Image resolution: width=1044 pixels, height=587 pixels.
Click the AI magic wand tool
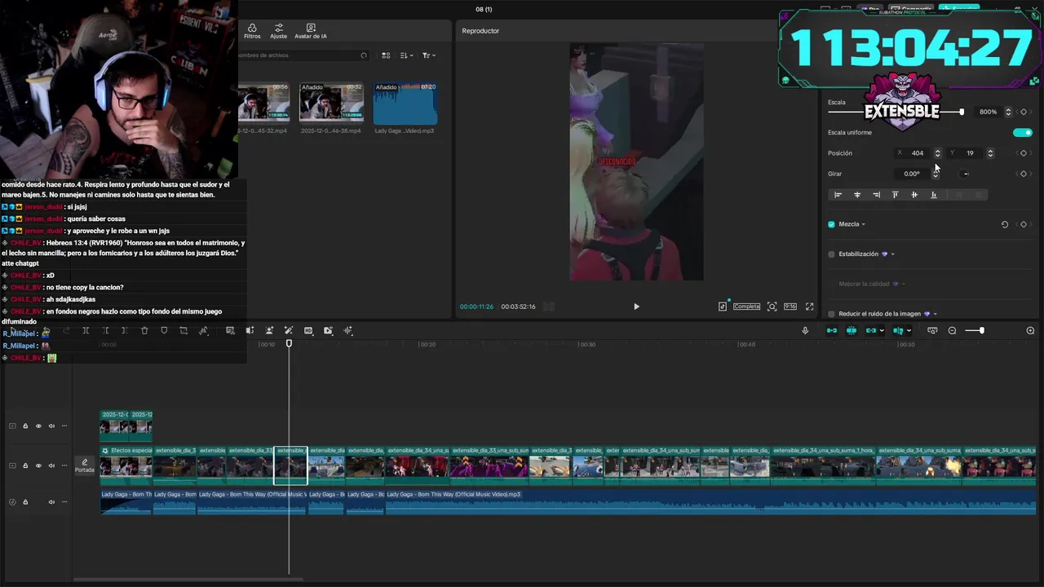(x=289, y=330)
